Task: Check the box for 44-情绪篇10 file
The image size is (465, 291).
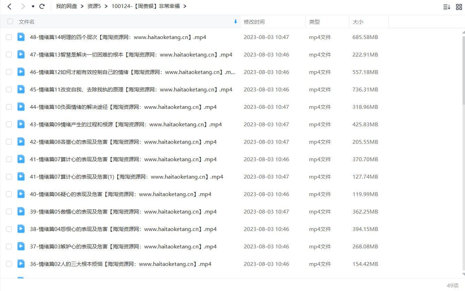Action: pos(9,107)
